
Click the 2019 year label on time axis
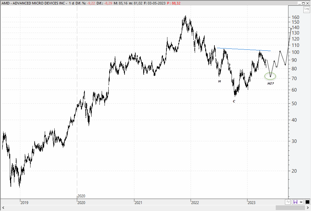24,202
